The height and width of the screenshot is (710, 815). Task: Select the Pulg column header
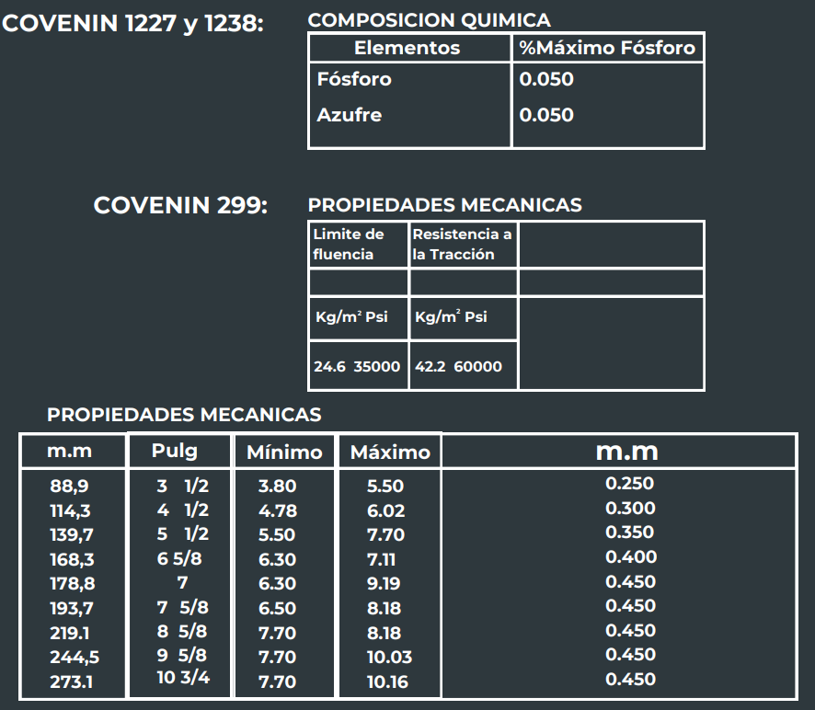click(175, 451)
